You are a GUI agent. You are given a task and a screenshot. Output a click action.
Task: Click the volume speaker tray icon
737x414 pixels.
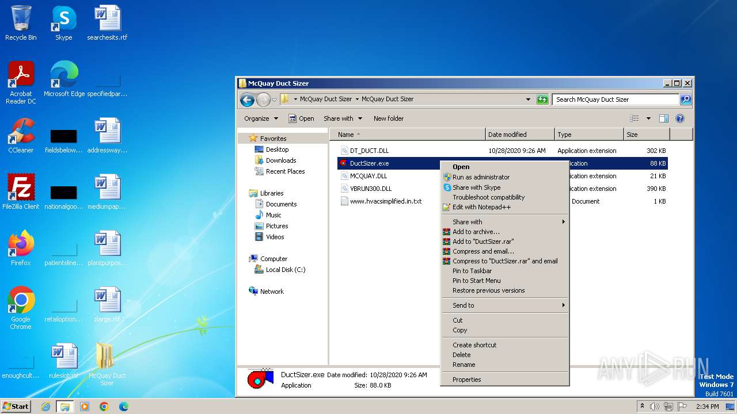pos(655,407)
